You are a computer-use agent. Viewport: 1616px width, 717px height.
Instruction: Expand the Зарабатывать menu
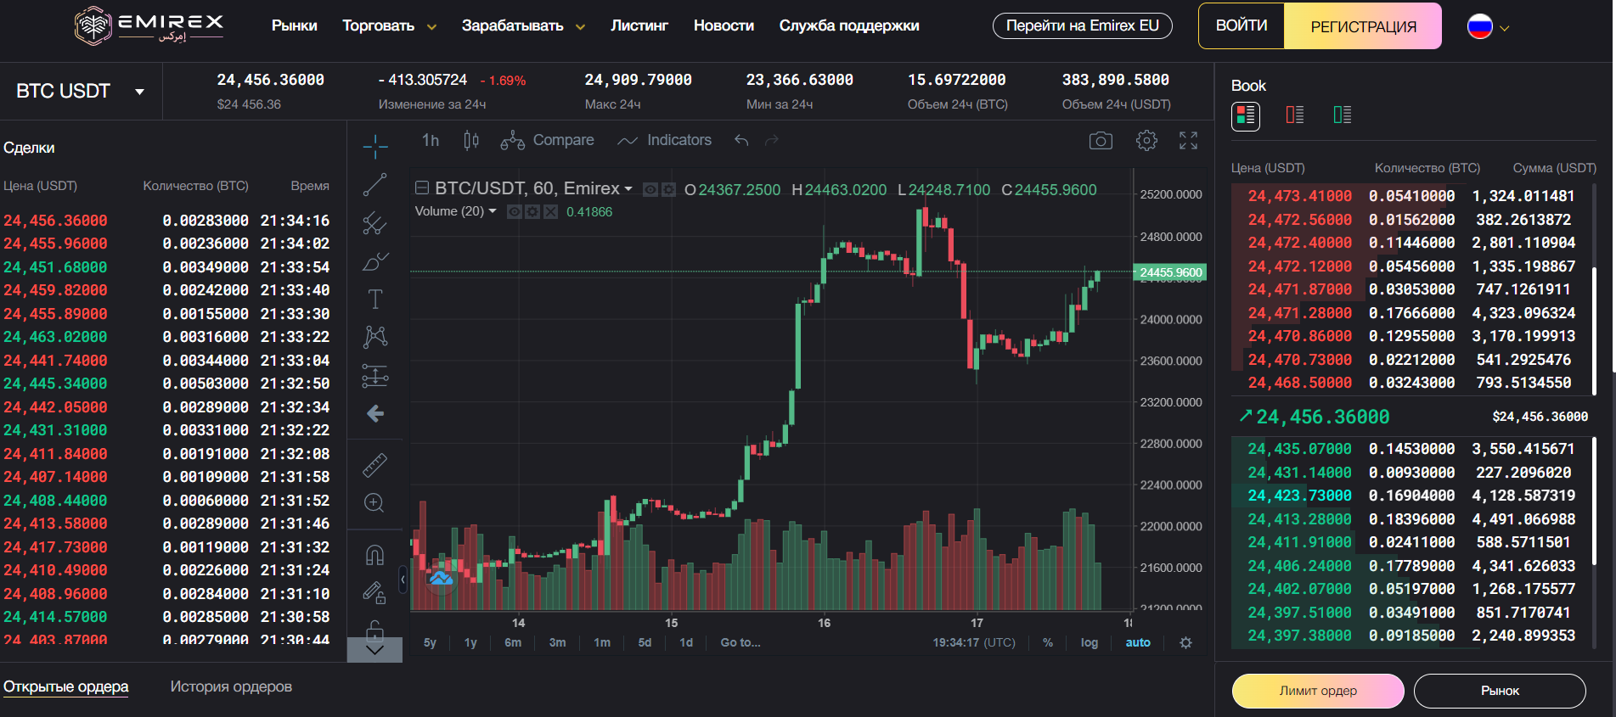pyautogui.click(x=523, y=25)
